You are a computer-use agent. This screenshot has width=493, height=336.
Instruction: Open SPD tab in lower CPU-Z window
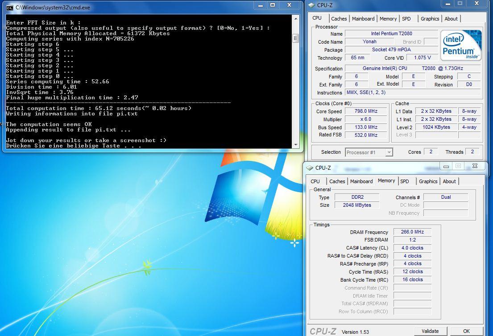click(405, 181)
